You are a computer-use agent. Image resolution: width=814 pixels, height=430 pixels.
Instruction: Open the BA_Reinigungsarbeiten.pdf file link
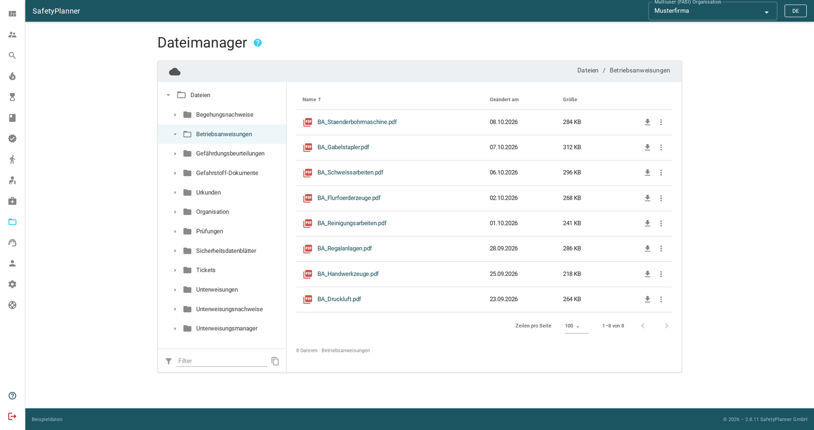coord(352,223)
